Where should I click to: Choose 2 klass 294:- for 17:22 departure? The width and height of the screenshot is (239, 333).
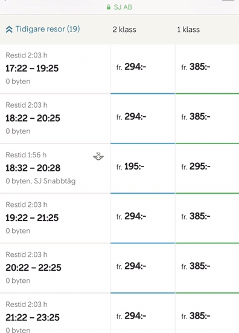142,68
